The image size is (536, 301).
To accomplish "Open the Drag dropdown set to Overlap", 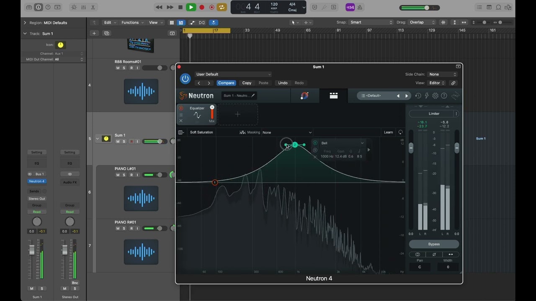I will click(x=421, y=23).
